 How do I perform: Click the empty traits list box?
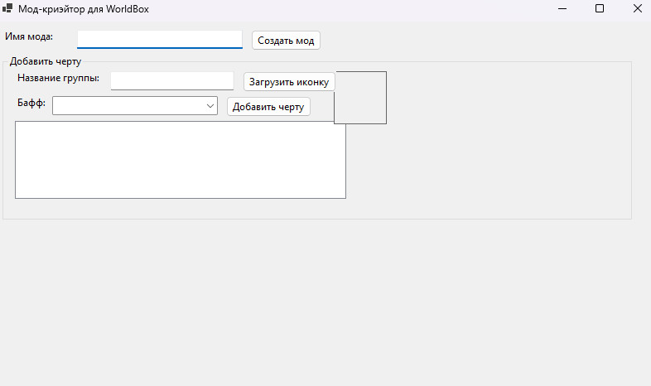[181, 160]
